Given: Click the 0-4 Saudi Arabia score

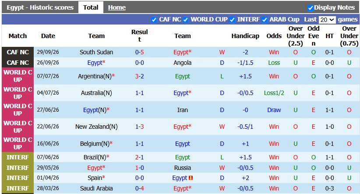Looking at the screenshot, I should click(140, 188).
